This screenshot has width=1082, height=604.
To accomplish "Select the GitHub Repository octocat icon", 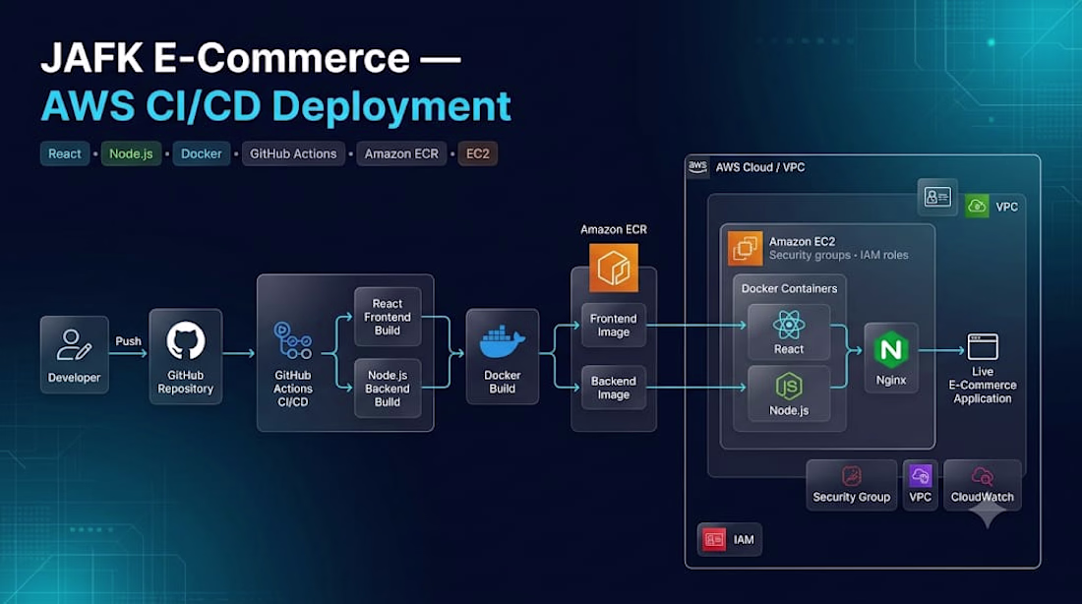I will (x=186, y=340).
